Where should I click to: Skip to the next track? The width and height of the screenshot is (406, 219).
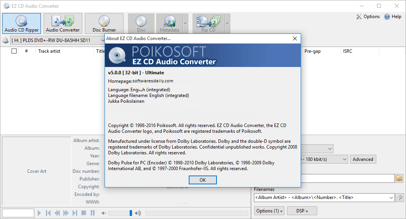click(75, 213)
